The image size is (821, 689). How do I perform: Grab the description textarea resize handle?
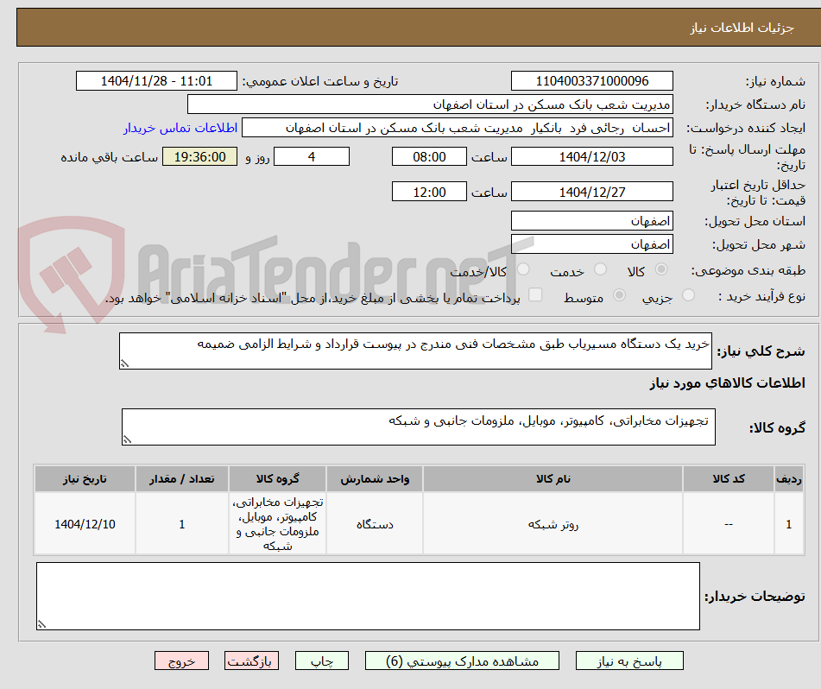click(x=124, y=363)
